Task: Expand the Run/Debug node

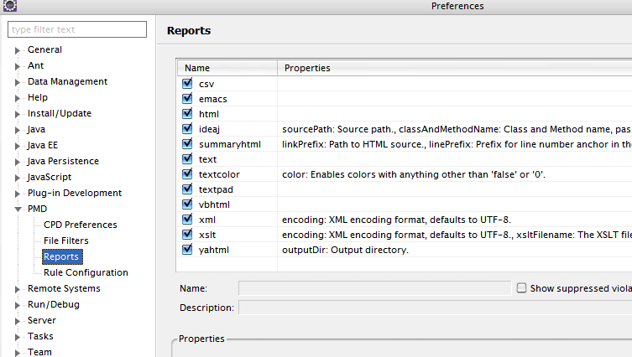Action: coord(17,305)
